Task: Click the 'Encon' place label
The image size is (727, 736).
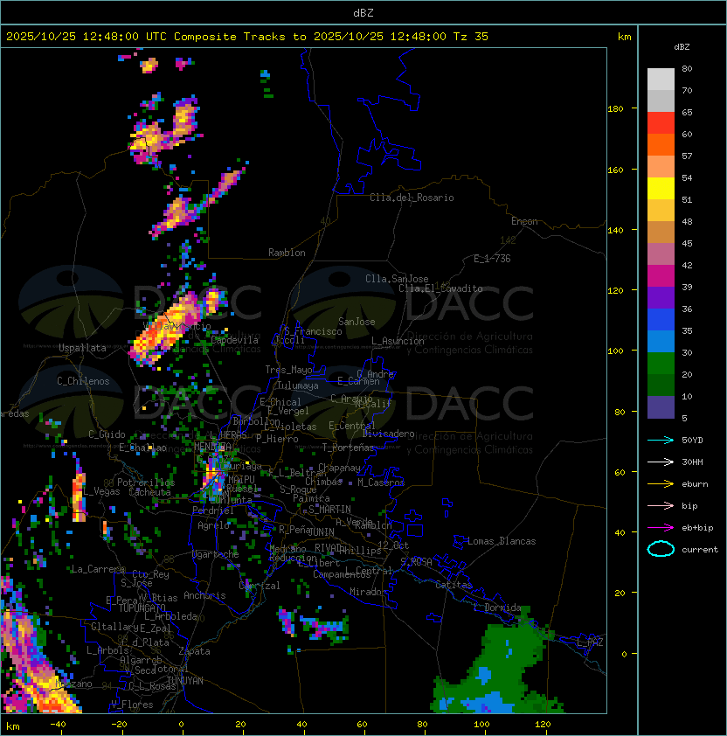Action: pos(524,221)
